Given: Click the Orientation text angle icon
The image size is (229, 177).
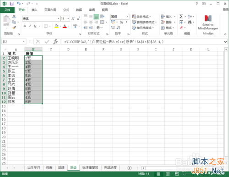Looking at the screenshot, I should point(98,28).
